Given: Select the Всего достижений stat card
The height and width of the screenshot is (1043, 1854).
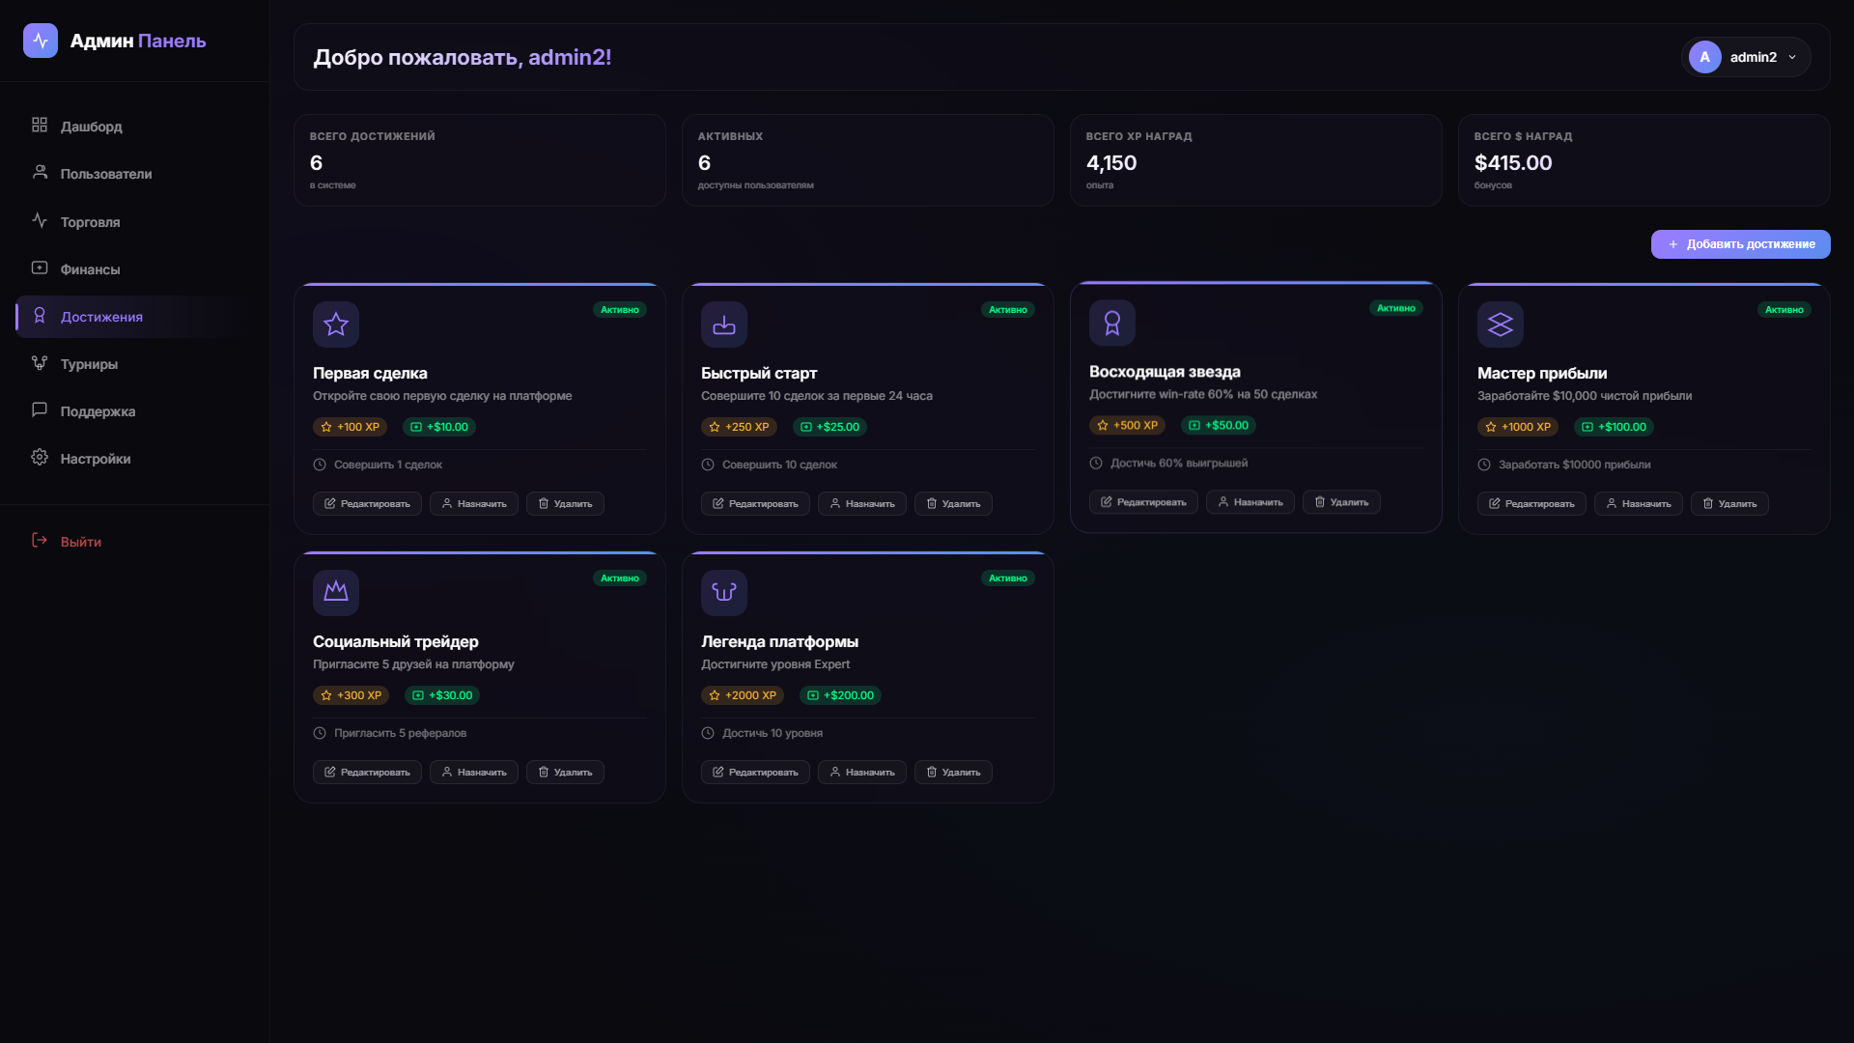Looking at the screenshot, I should tap(480, 160).
